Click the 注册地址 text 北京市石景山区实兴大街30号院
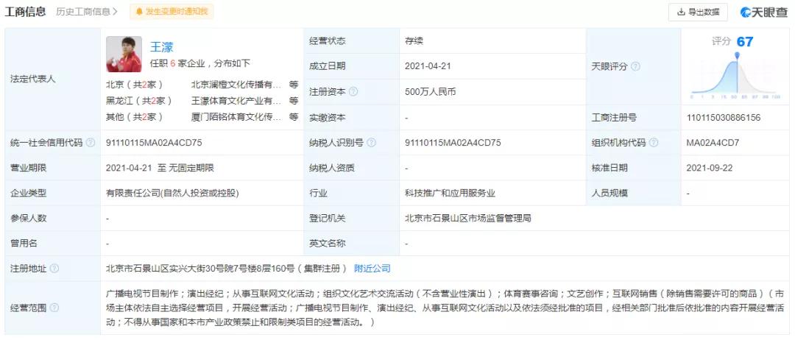This screenshot has width=795, height=340. [227, 269]
